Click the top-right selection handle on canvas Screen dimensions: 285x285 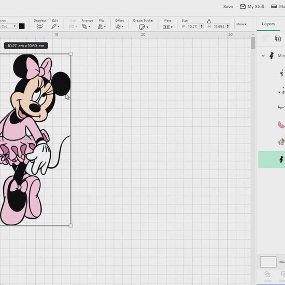pos(70,54)
